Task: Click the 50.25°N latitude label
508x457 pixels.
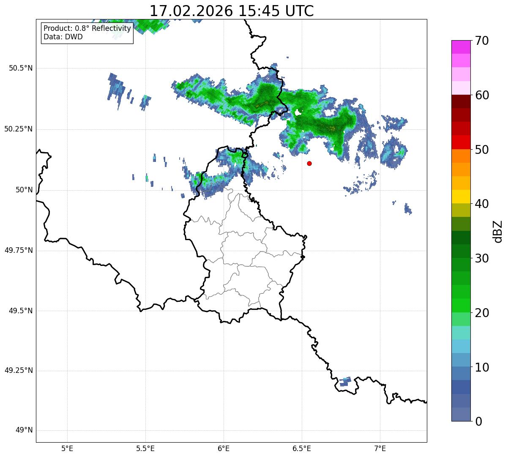Action: tap(19, 129)
